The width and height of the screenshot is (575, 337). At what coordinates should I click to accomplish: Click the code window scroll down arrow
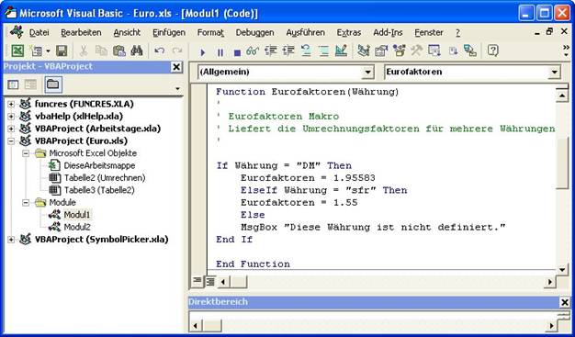tap(562, 270)
